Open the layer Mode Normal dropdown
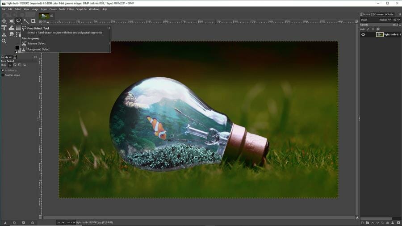This screenshot has height=226, width=402. (x=385, y=20)
